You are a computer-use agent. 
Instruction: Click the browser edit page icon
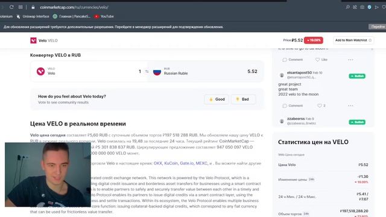[x=355, y=7]
